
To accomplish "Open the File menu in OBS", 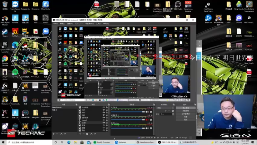I will pos(55,24).
